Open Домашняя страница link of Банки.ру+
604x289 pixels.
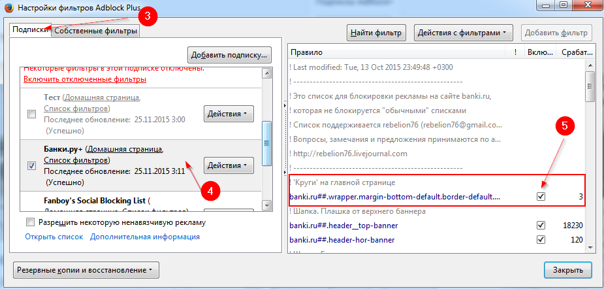[x=125, y=149]
